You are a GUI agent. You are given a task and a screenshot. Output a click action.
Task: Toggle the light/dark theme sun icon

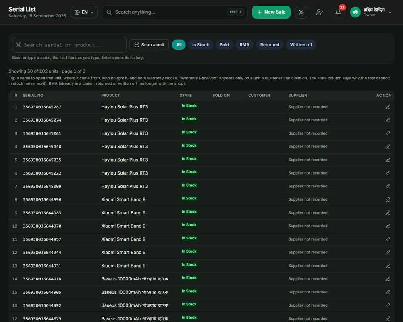click(301, 12)
